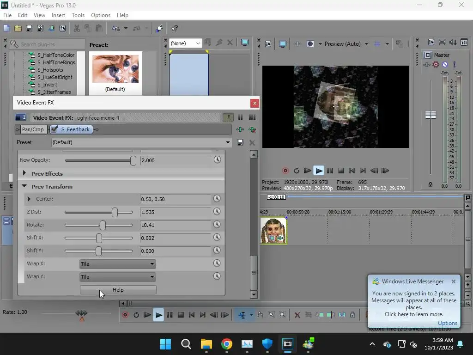Select the ugly-face-meme clip on the timeline

[x=273, y=231]
